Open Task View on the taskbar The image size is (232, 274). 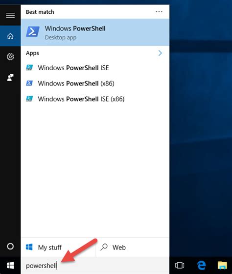[180, 265]
